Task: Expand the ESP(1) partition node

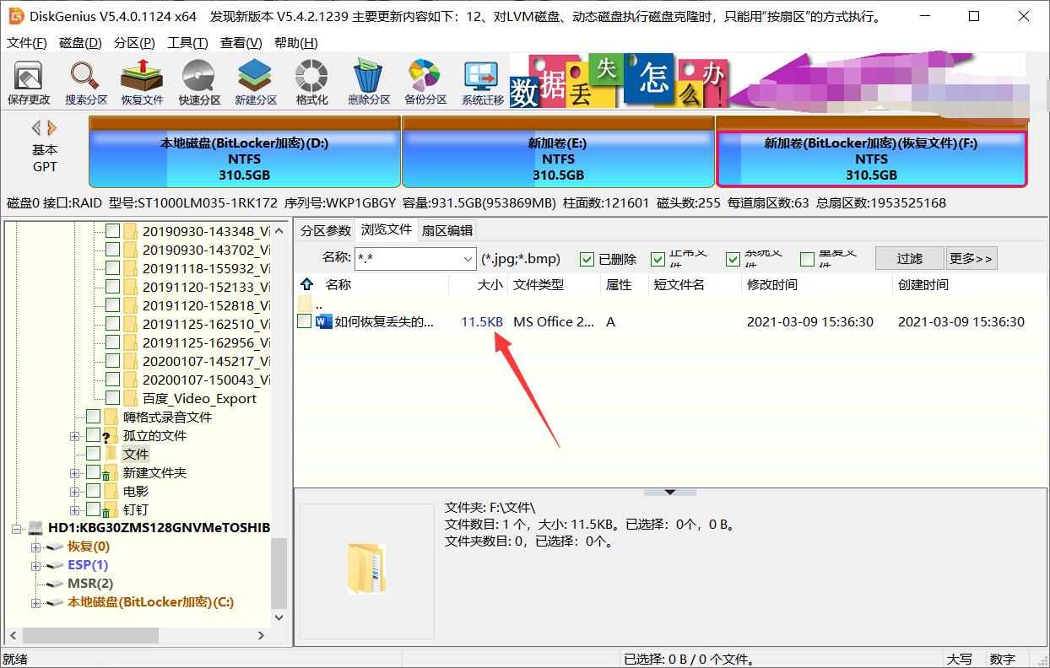Action: coord(35,566)
